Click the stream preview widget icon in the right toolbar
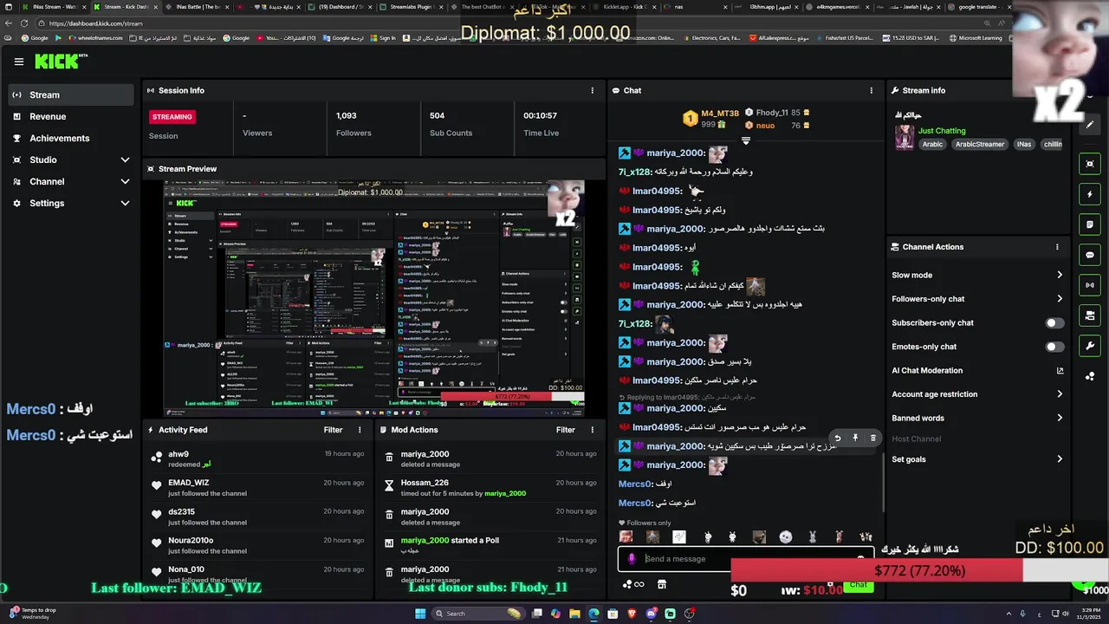 [1090, 164]
